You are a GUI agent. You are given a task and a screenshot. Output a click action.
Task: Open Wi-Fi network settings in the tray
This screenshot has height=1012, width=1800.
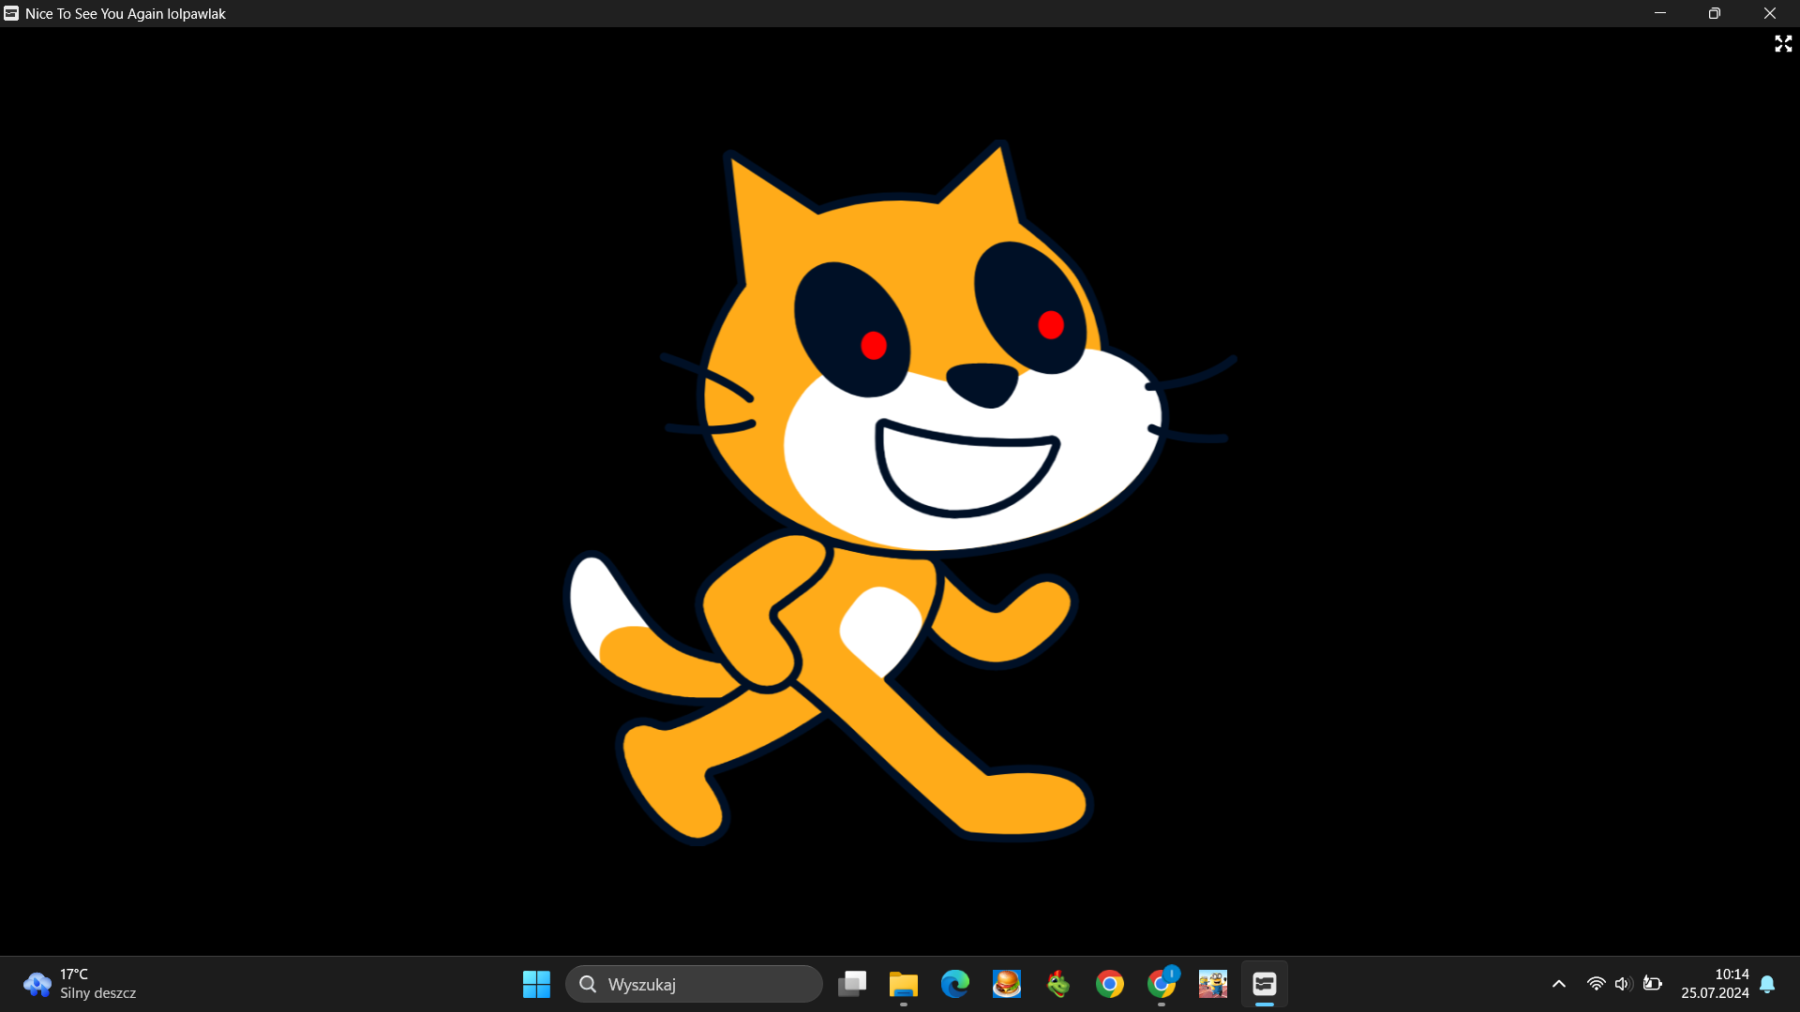(x=1596, y=984)
